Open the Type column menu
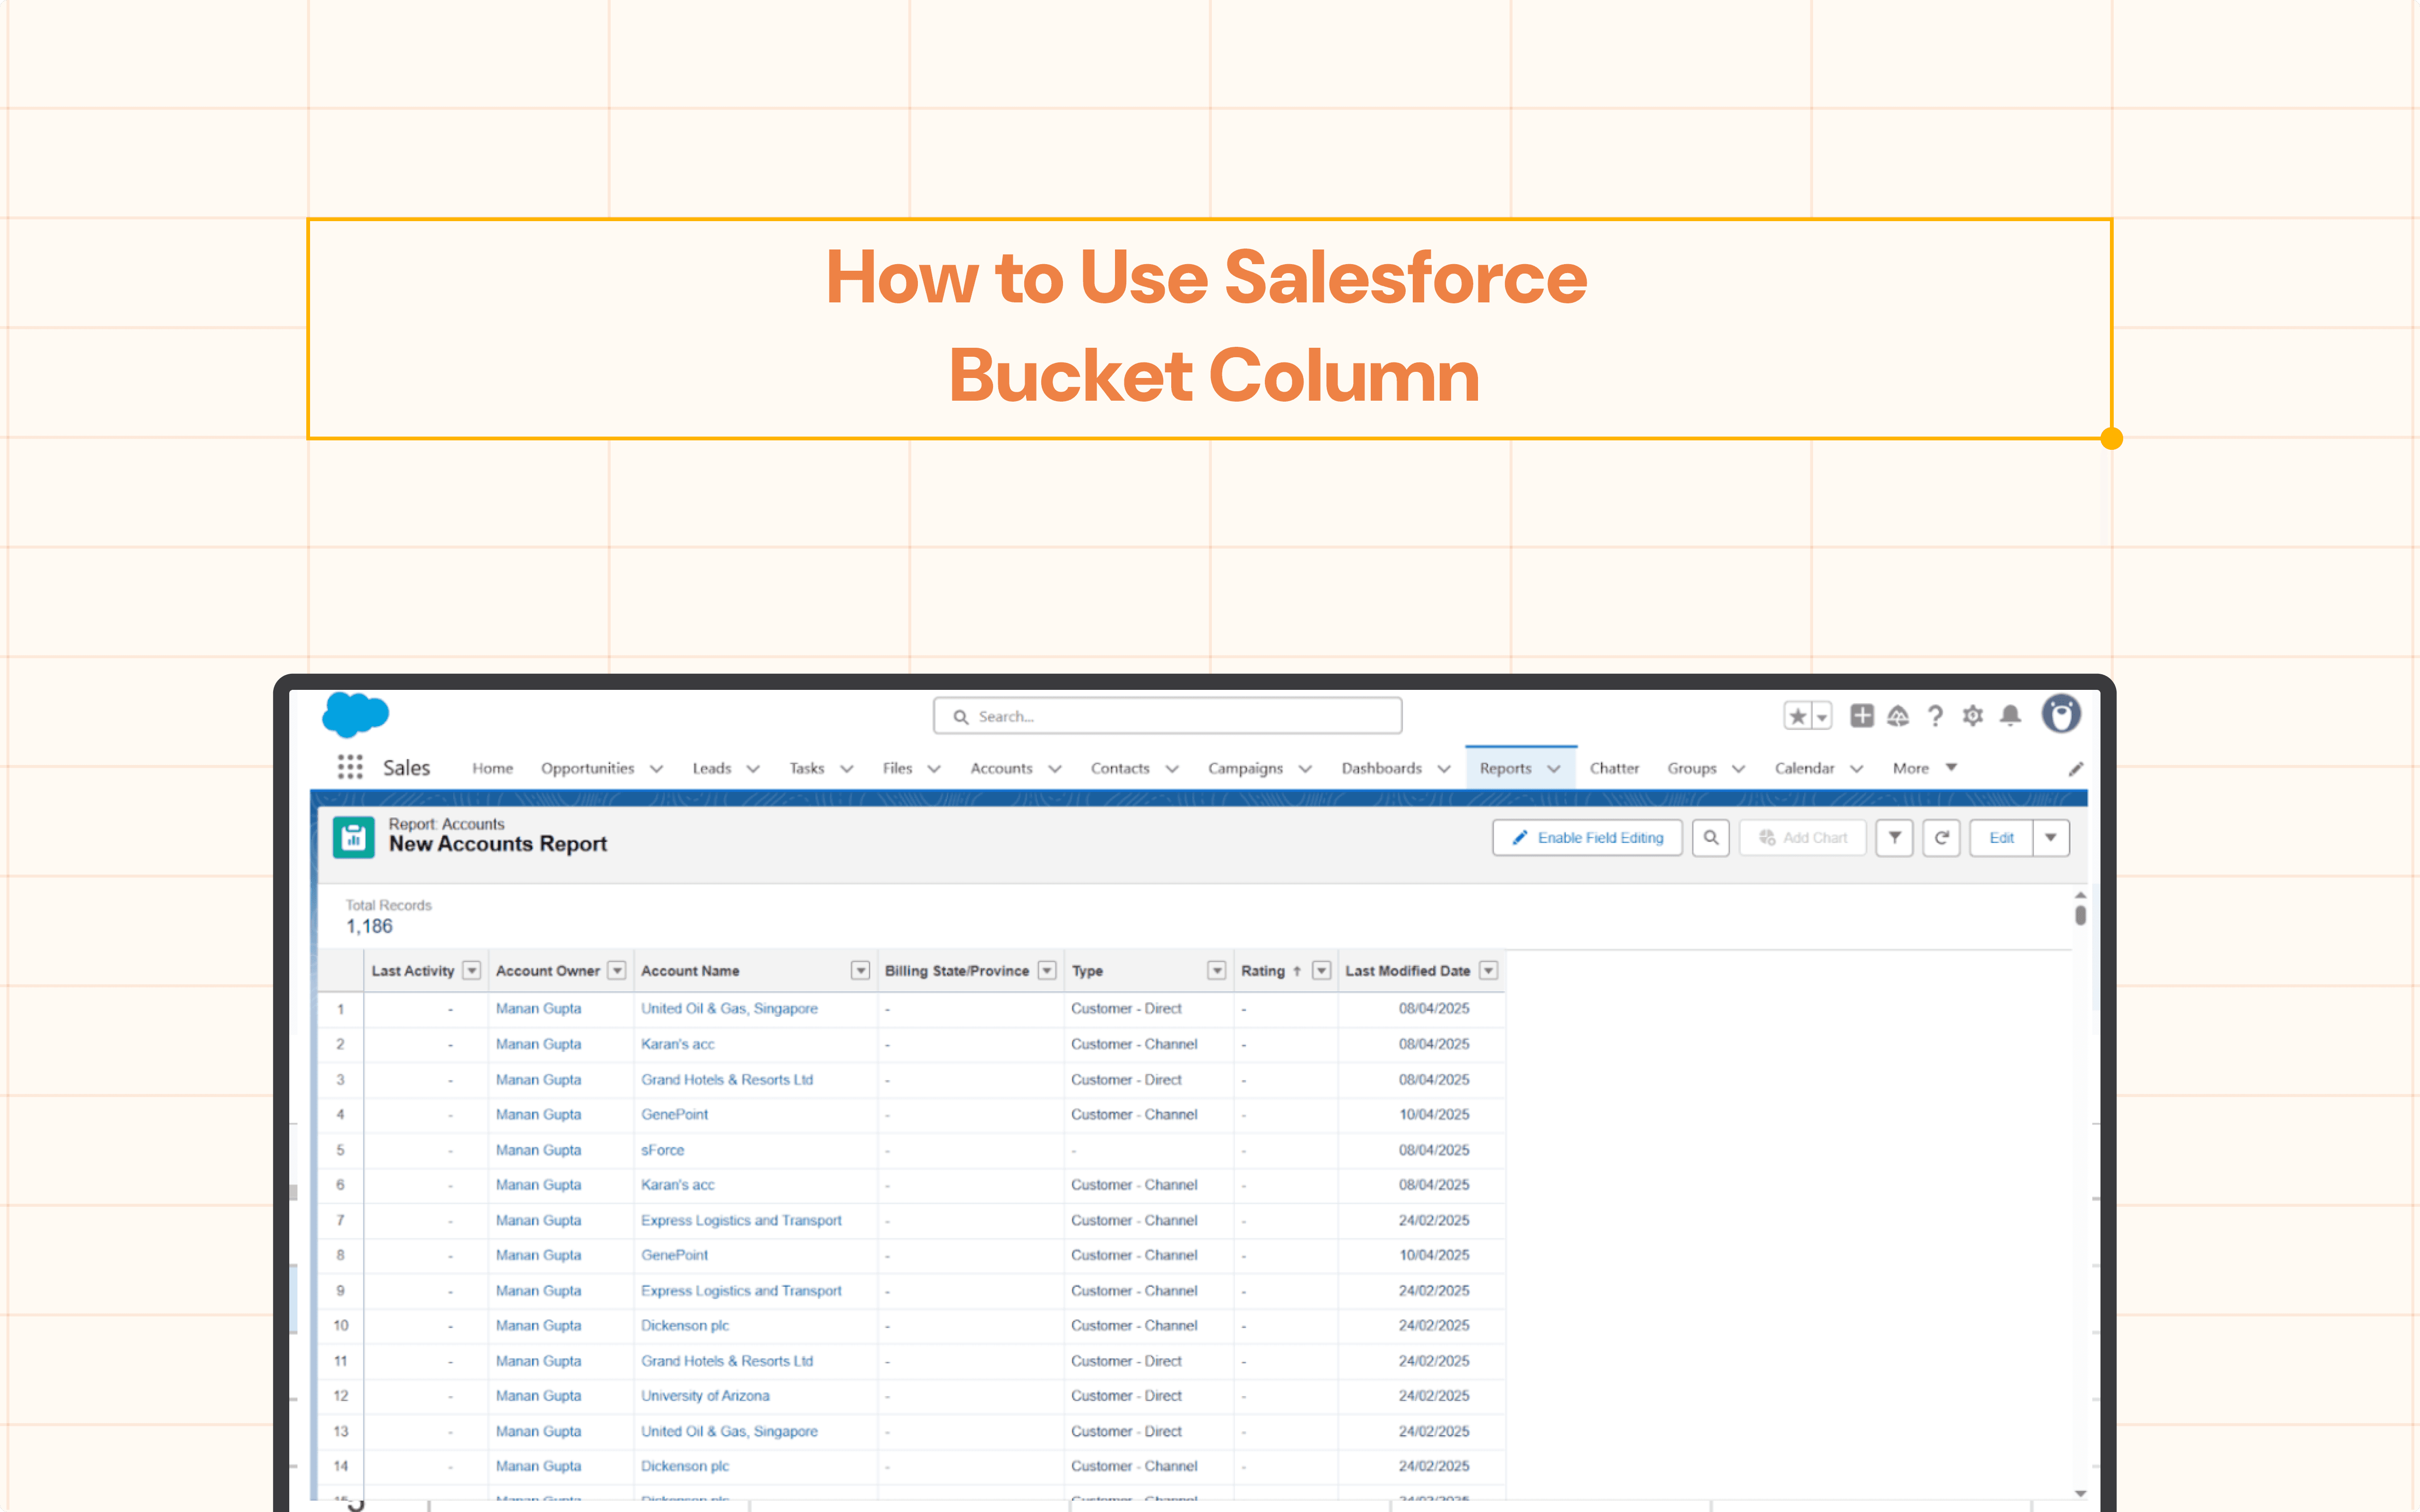The height and width of the screenshot is (1512, 2420). point(1216,970)
